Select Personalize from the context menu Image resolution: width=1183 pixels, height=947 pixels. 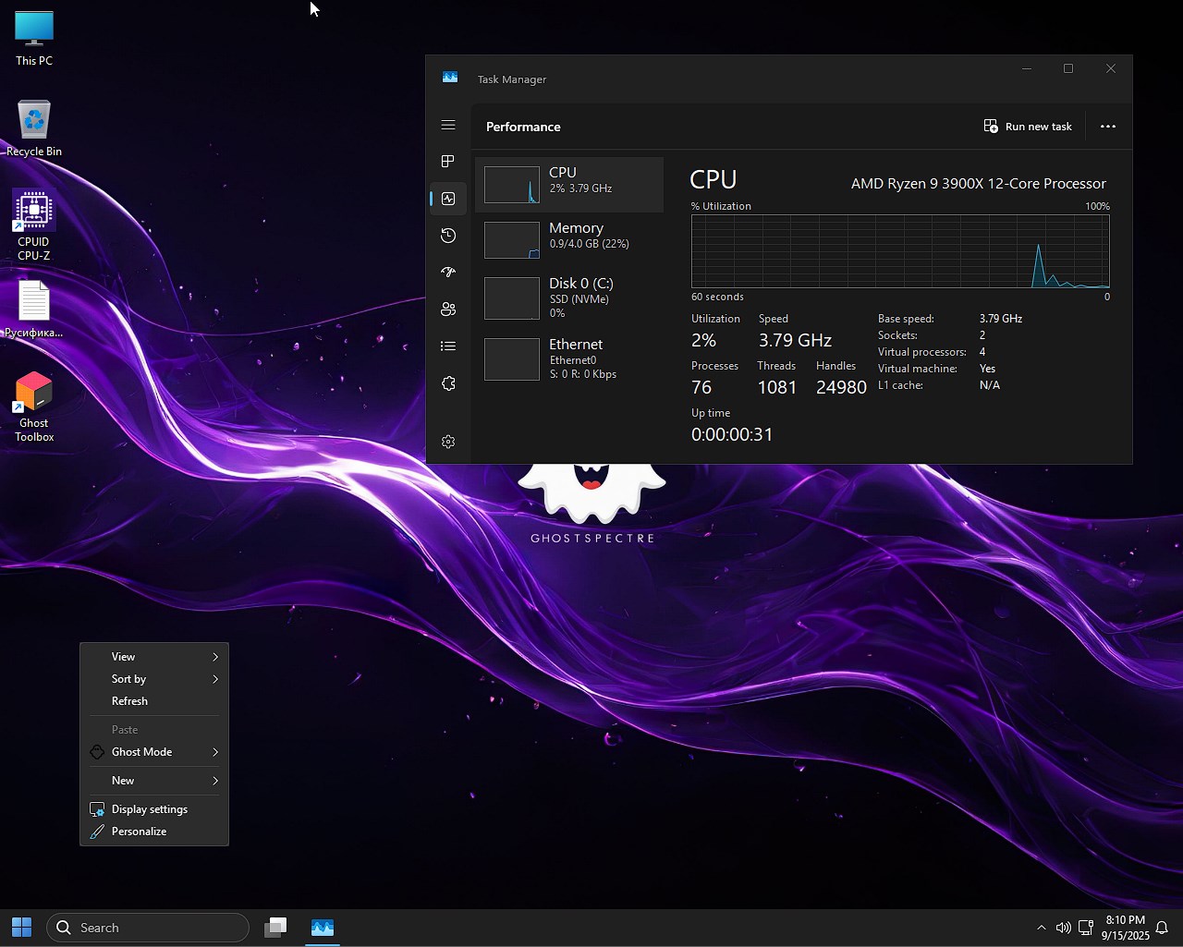[x=140, y=831]
